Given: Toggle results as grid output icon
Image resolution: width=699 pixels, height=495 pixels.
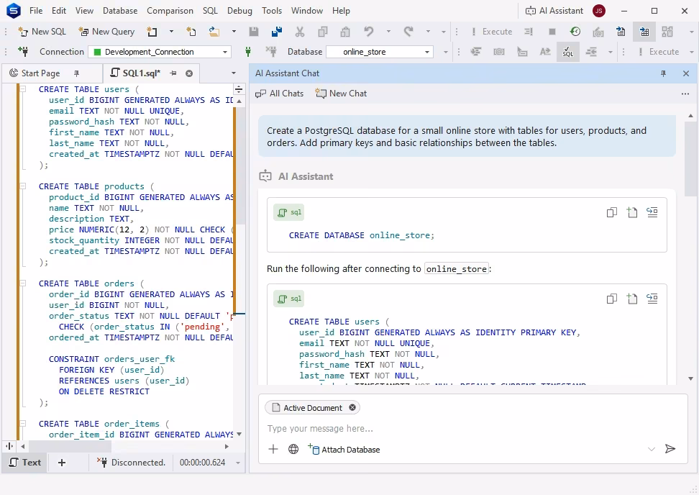Looking at the screenshot, I should pos(644,31).
